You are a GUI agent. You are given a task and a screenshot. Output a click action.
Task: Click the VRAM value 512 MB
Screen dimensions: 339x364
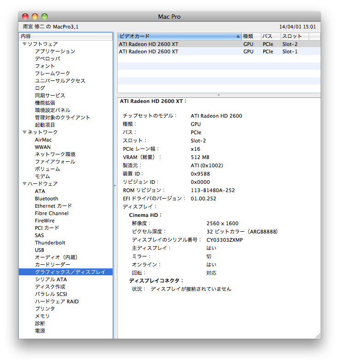click(x=200, y=157)
